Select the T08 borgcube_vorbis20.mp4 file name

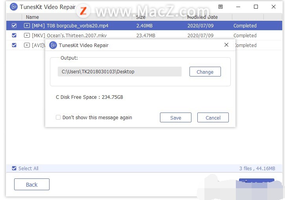point(70,26)
